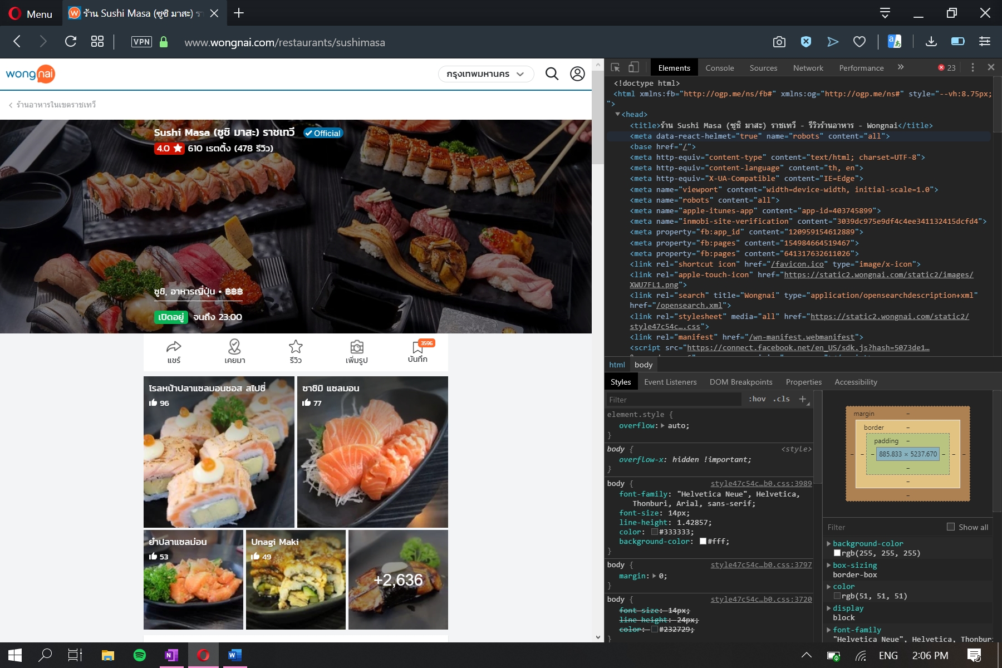Image resolution: width=1002 pixels, height=668 pixels.
Task: Expand the background-color computed property
Action: (829, 543)
